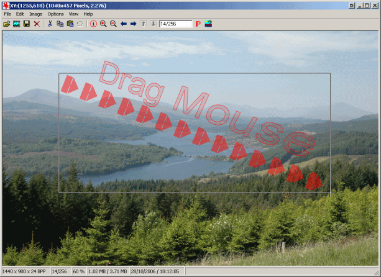
Task: Save the image with floppy disk icon
Action: click(27, 24)
